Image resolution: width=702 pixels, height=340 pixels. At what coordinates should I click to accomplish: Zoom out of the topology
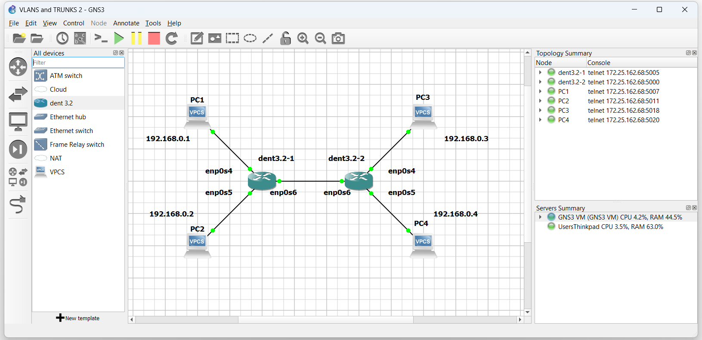click(x=321, y=38)
